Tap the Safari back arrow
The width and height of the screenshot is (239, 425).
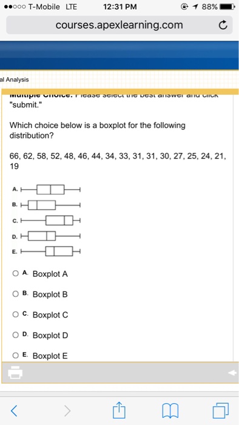(15, 410)
